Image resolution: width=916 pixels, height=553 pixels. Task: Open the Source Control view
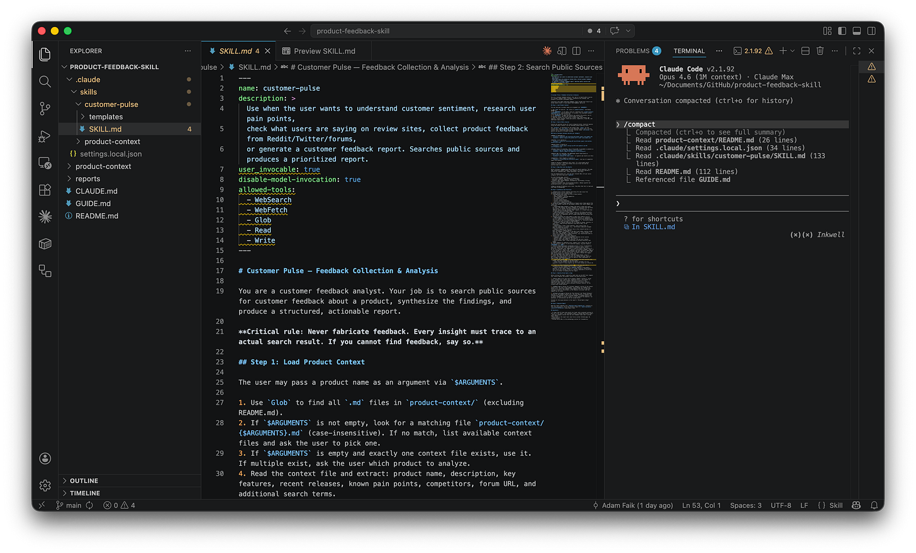(45, 108)
